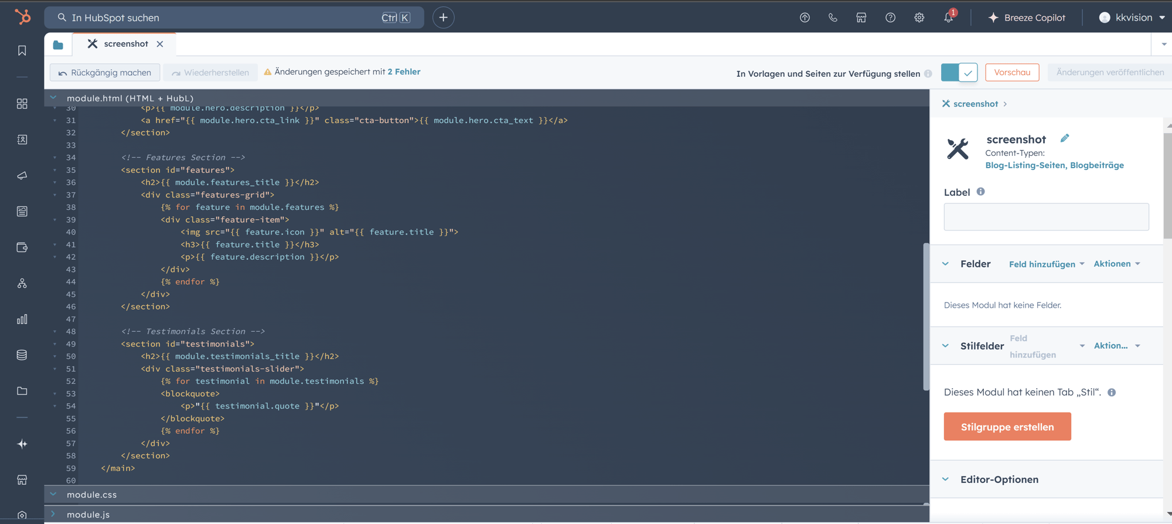
Task: Open Reporting bar chart icon in sidebar
Action: (x=22, y=319)
